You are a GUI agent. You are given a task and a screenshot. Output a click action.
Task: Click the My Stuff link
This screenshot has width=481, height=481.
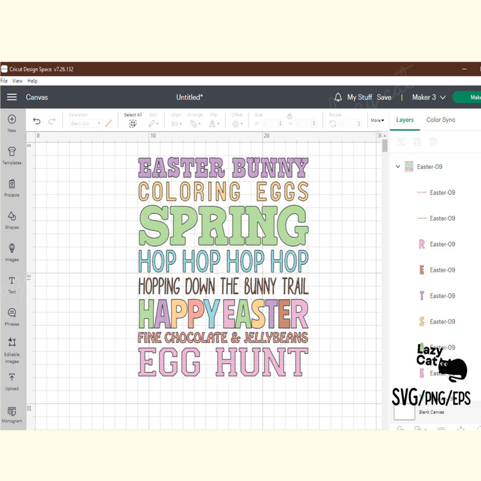click(x=361, y=97)
